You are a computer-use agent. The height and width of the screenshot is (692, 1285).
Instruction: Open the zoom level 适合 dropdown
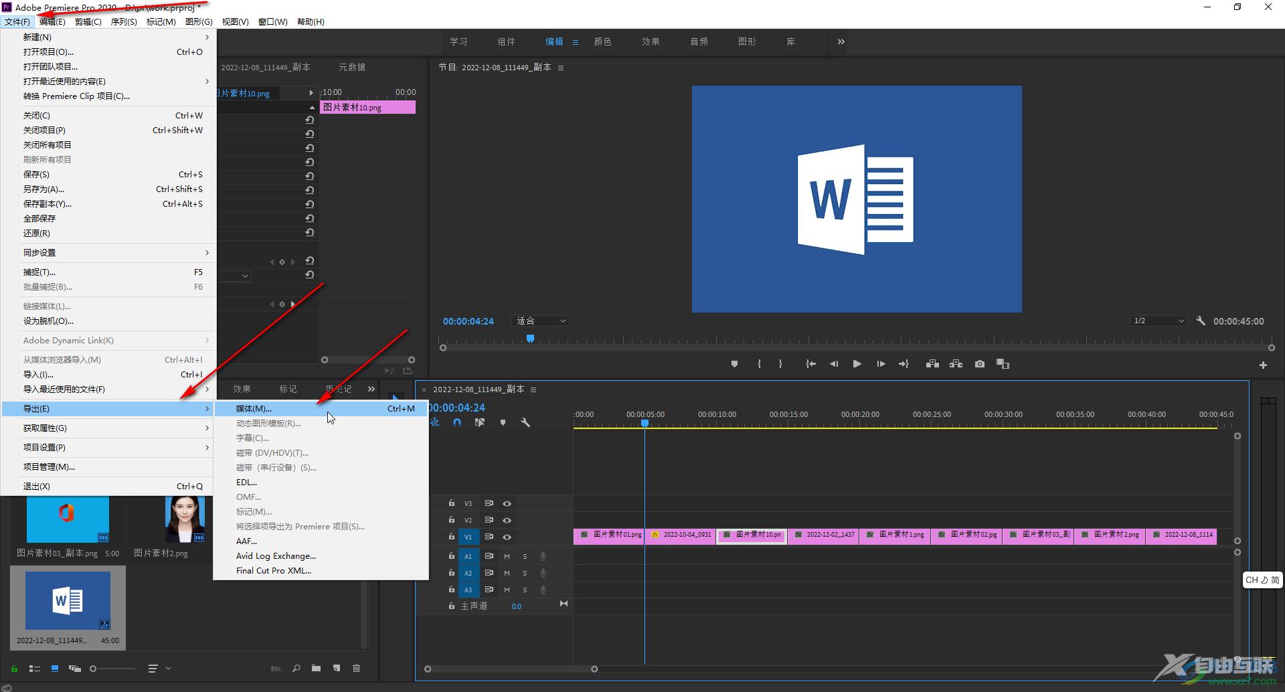point(541,321)
